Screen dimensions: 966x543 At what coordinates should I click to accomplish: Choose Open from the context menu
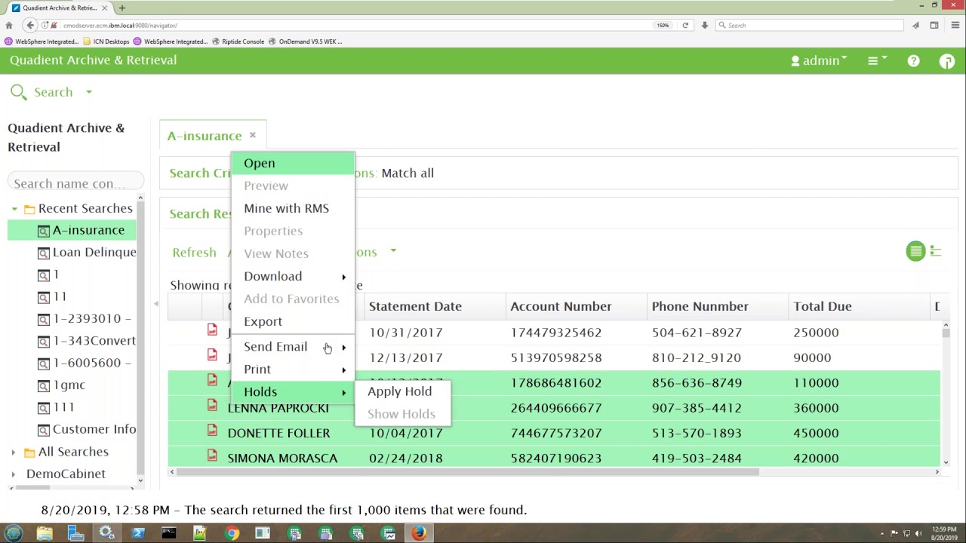click(293, 163)
